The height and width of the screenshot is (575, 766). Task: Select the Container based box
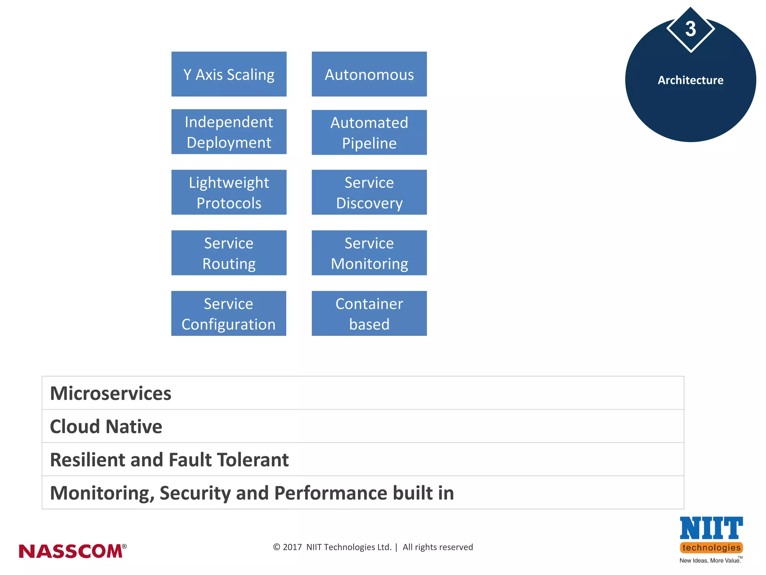[x=369, y=313]
